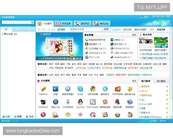Switch to the 游戏专区 tab

tap(82, 24)
